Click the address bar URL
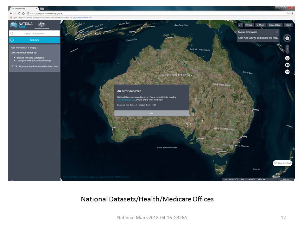The height and width of the screenshot is (228, 304). click(47, 13)
